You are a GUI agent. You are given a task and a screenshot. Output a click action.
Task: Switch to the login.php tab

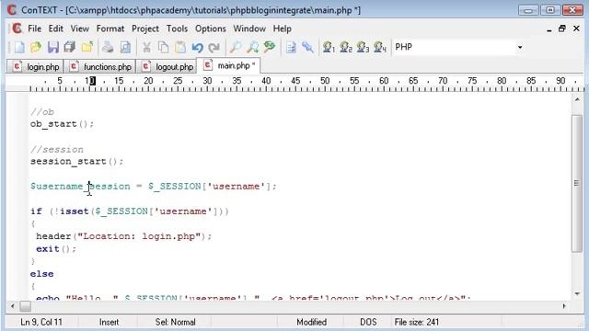35,67
